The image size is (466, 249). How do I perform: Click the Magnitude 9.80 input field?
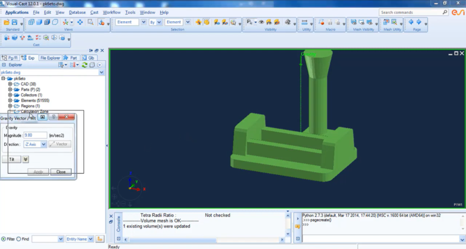[35, 135]
